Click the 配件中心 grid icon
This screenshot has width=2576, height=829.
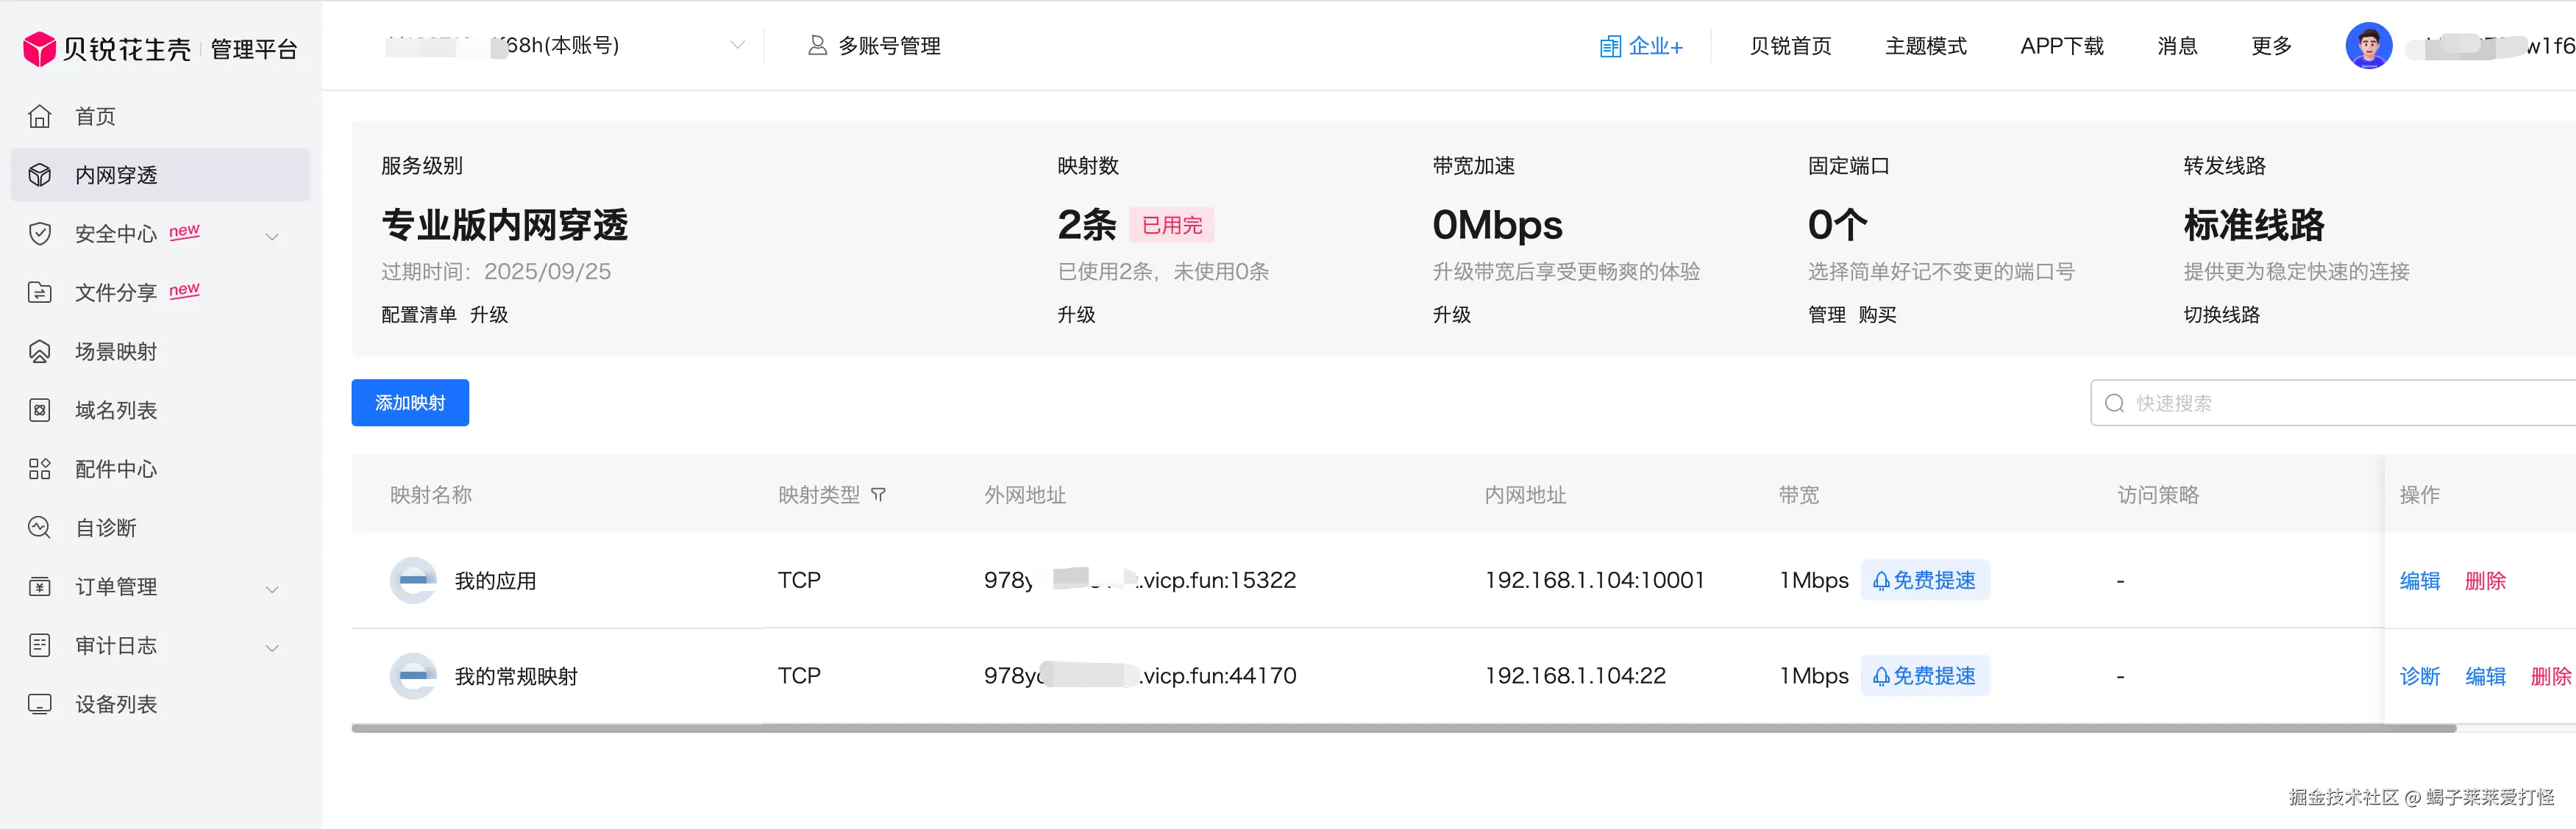39,470
